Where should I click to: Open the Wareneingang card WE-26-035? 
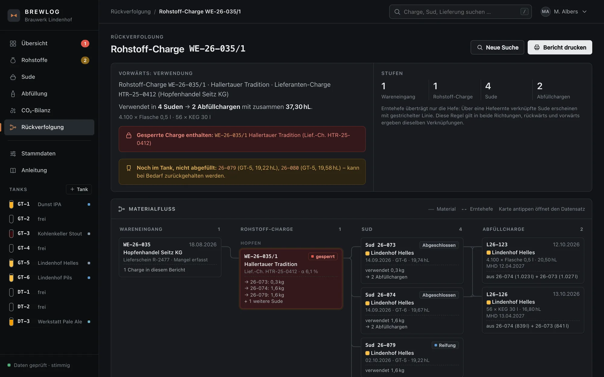170,257
